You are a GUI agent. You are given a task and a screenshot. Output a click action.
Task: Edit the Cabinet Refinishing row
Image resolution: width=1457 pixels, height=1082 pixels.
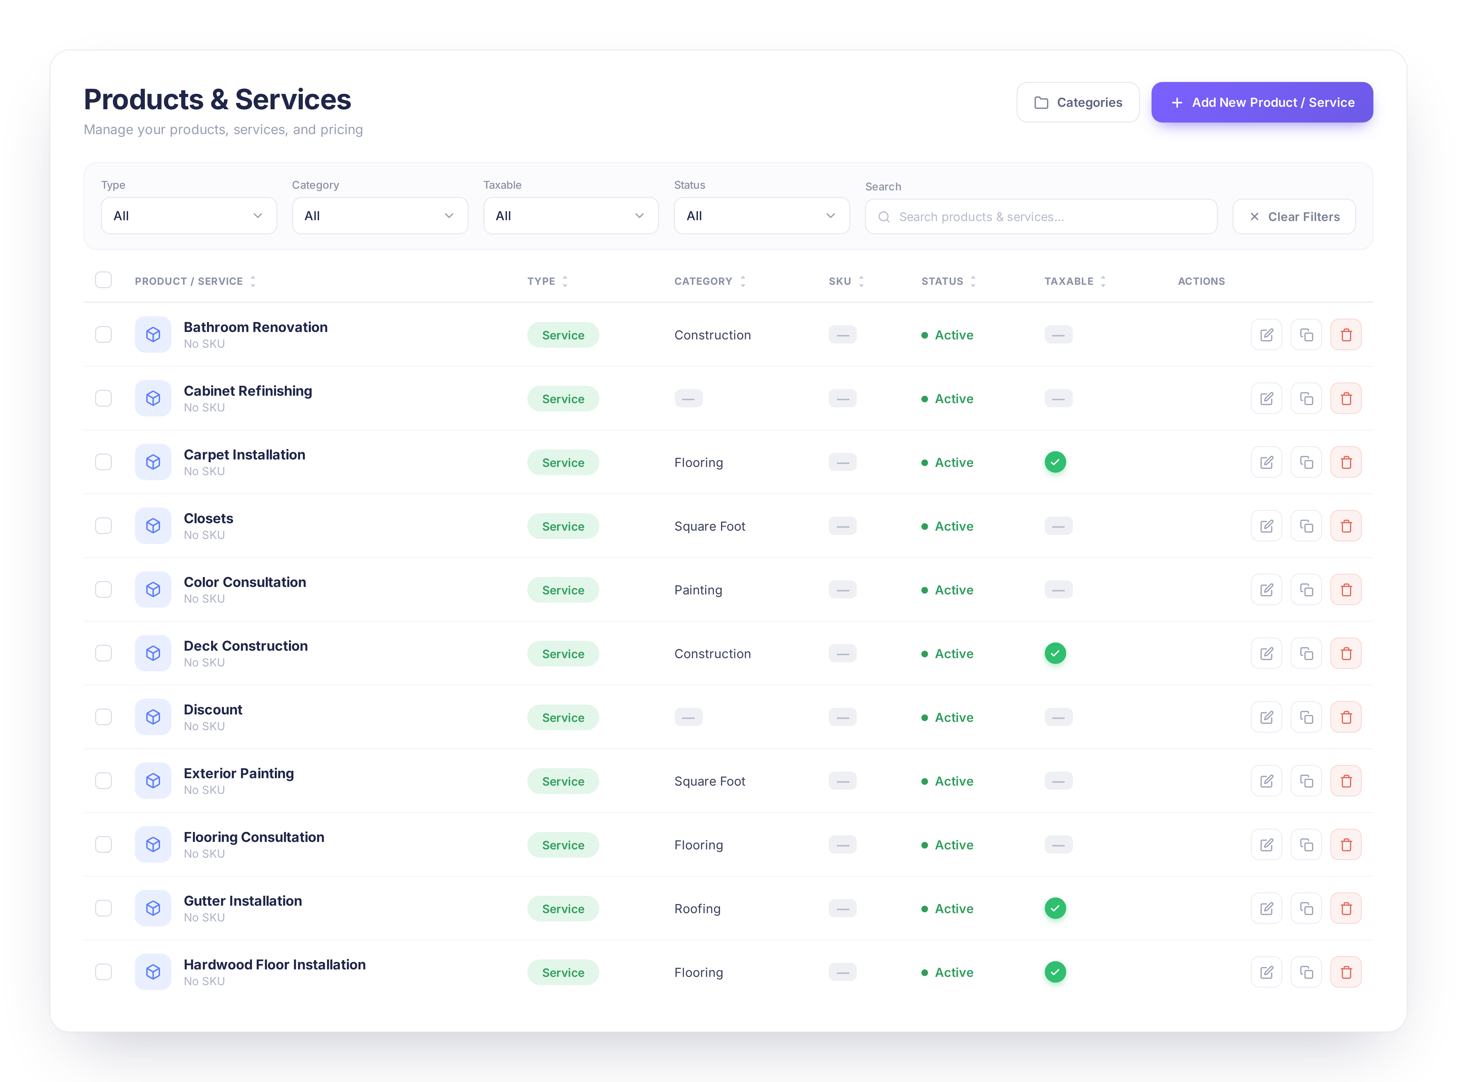1266,398
